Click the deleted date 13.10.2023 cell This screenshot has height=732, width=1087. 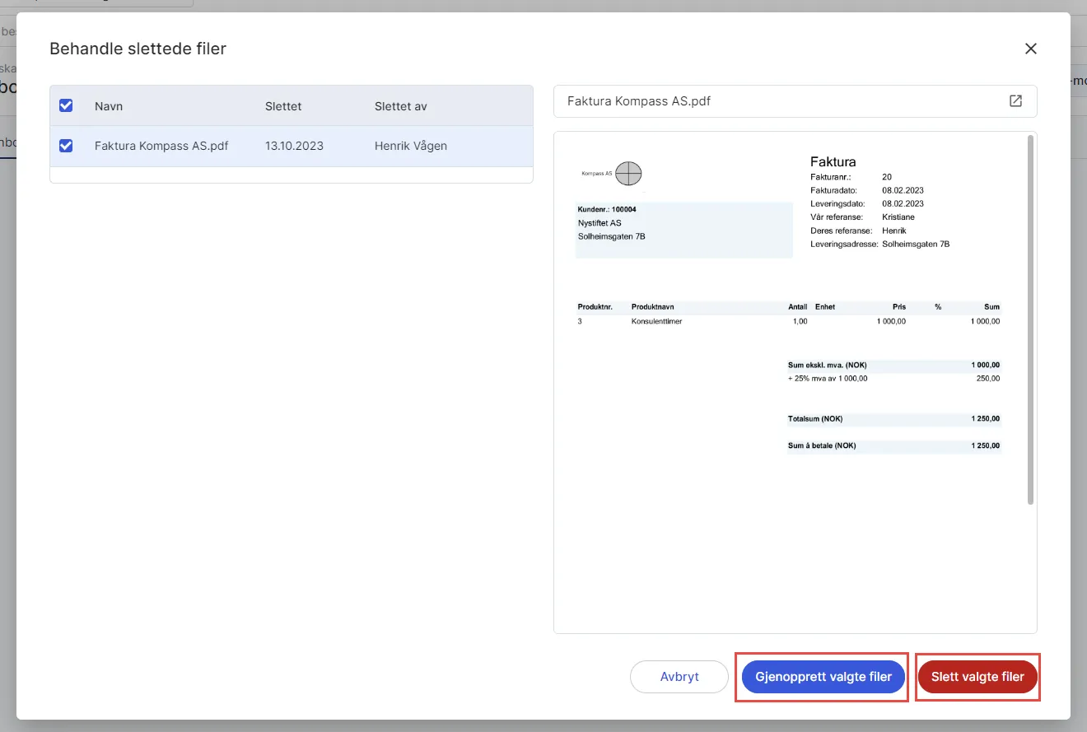tap(294, 146)
